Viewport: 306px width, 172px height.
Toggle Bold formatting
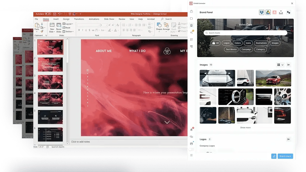pyautogui.click(x=79, y=30)
